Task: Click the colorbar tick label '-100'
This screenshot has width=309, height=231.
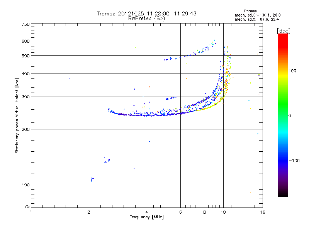Action: point(294,161)
